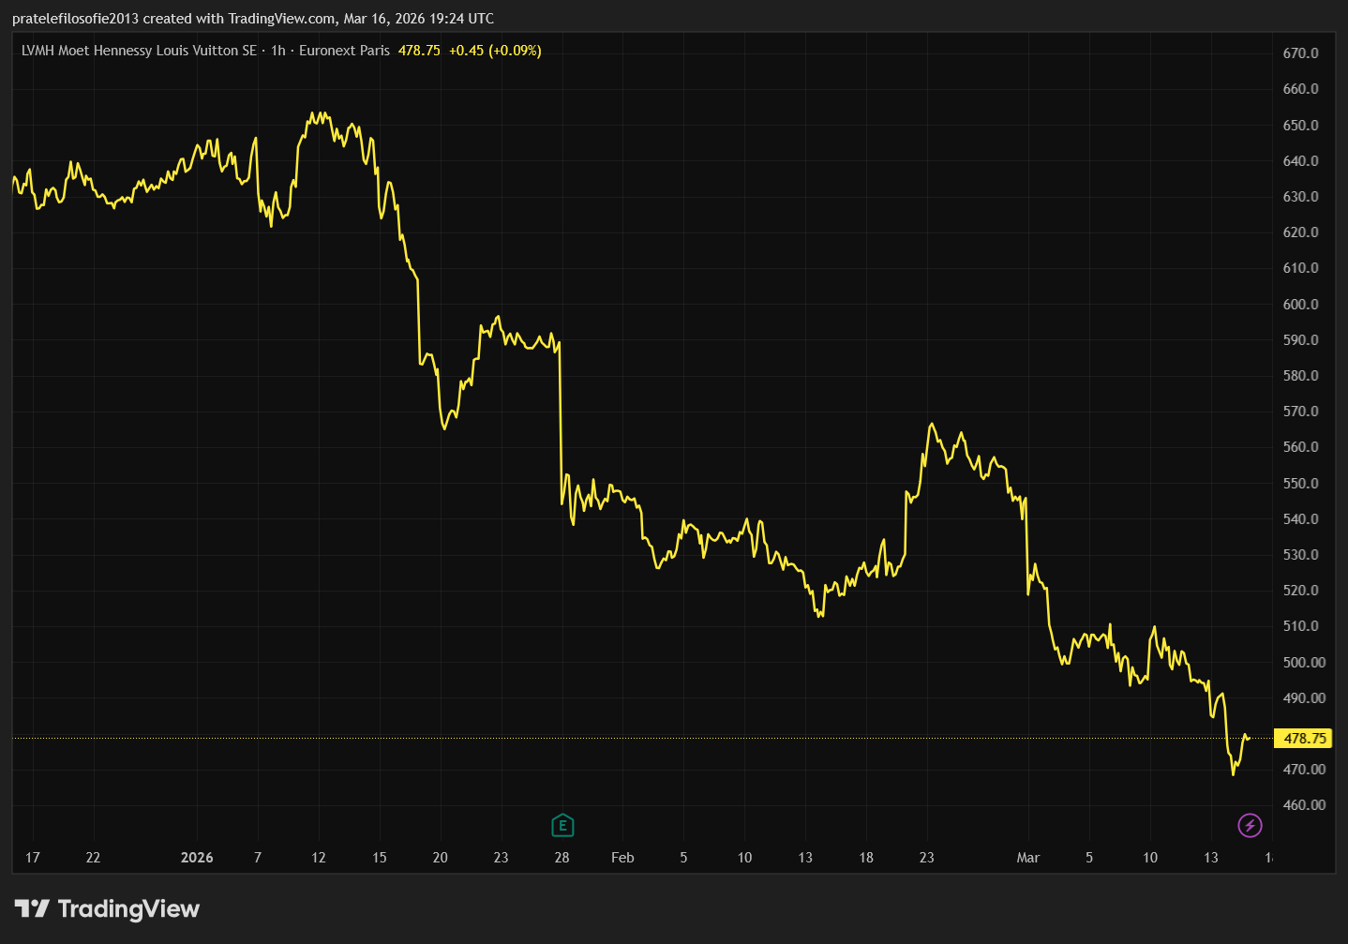Screen dimensions: 1348x944
Task: Click the 670.0 price axis label
Action: click(1300, 53)
